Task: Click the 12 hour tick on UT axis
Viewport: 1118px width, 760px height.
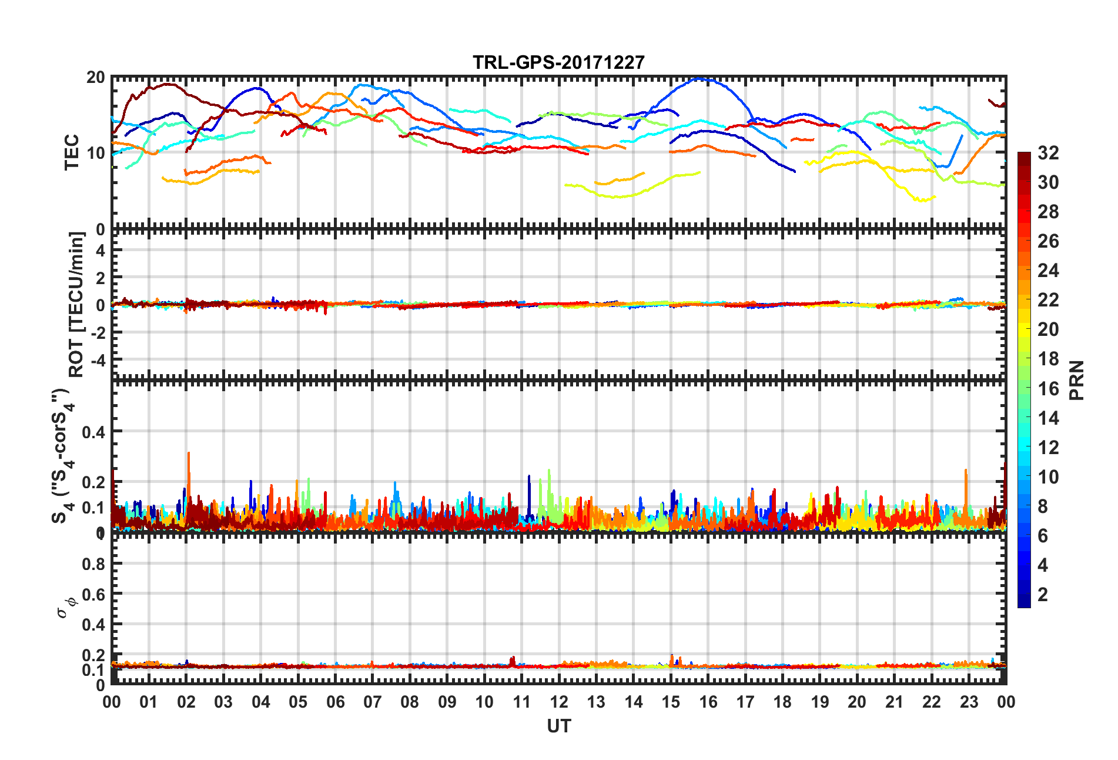Action: click(558, 702)
